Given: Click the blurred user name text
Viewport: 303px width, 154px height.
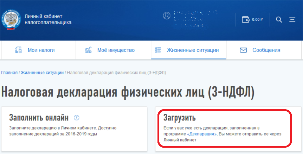Looking at the screenshot, I should point(195,19).
